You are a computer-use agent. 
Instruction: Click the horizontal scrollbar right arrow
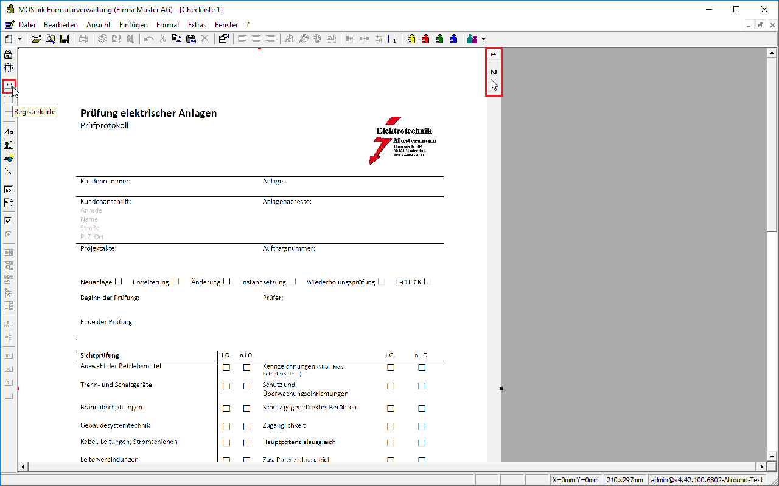(x=761, y=467)
